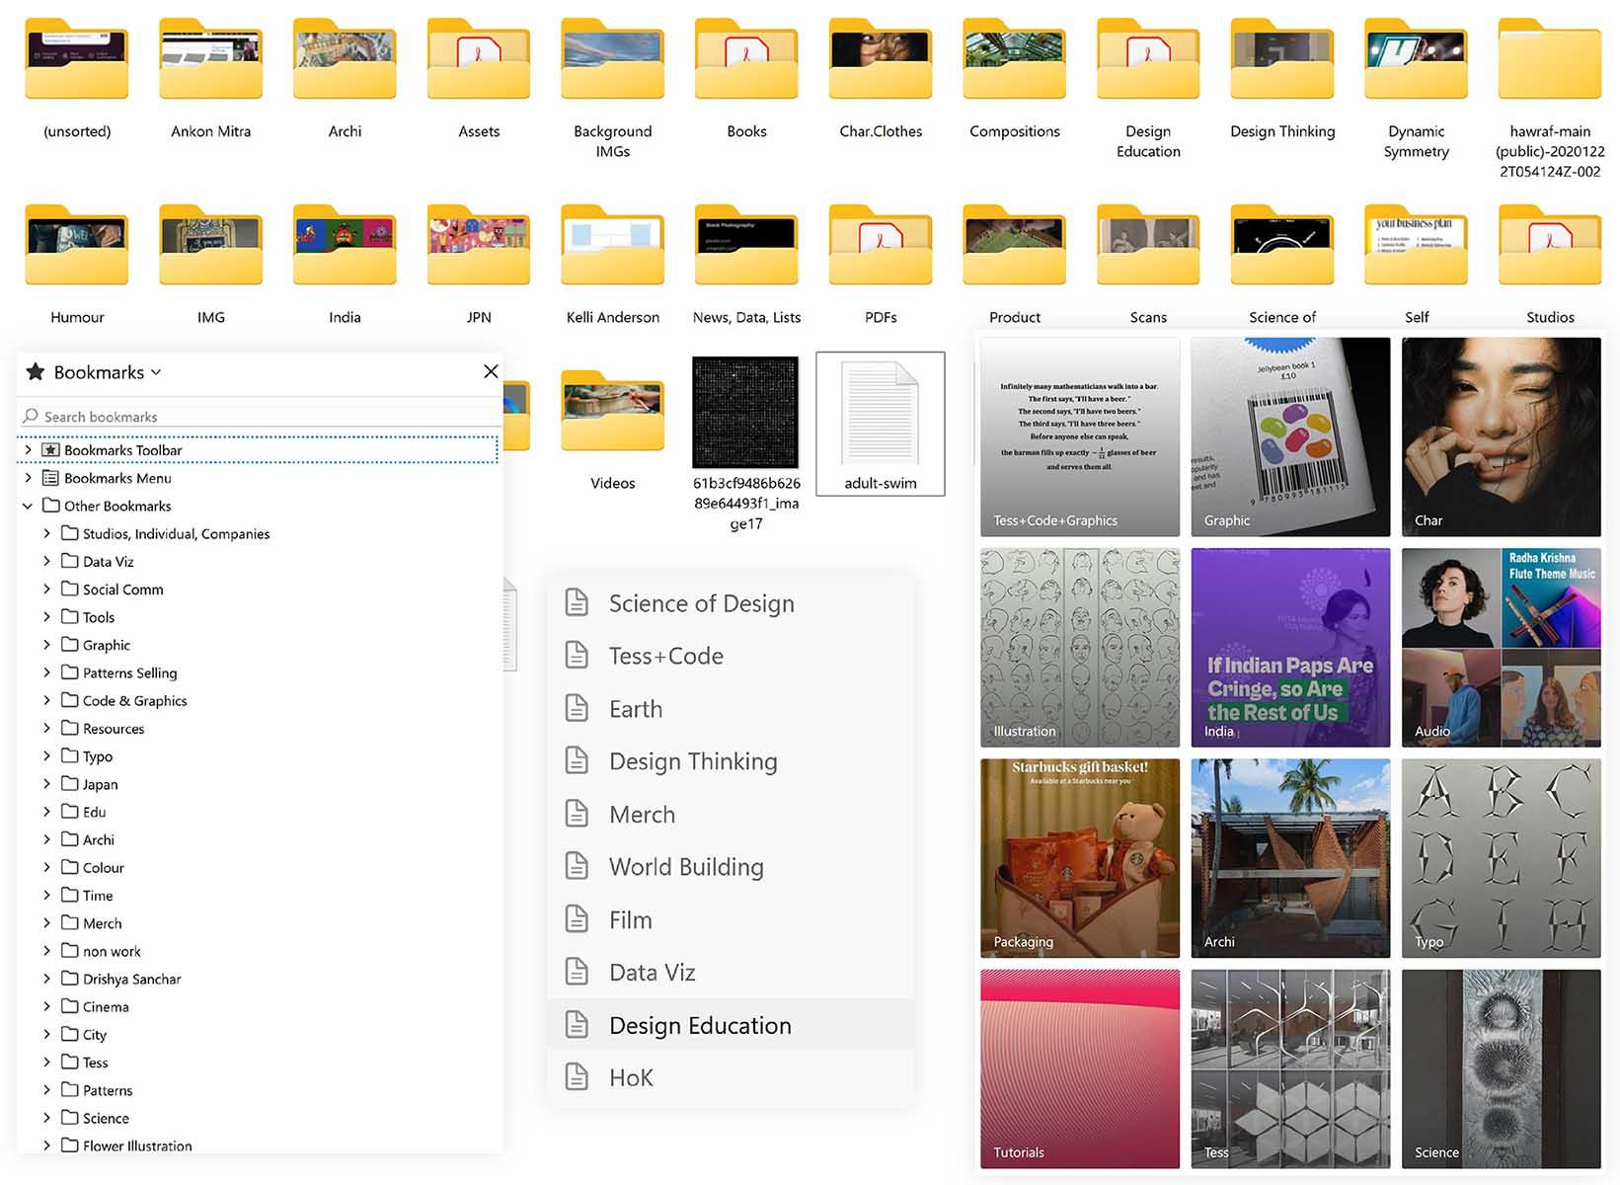
Task: Open the Dynamic Symmetry folder
Action: tap(1416, 61)
